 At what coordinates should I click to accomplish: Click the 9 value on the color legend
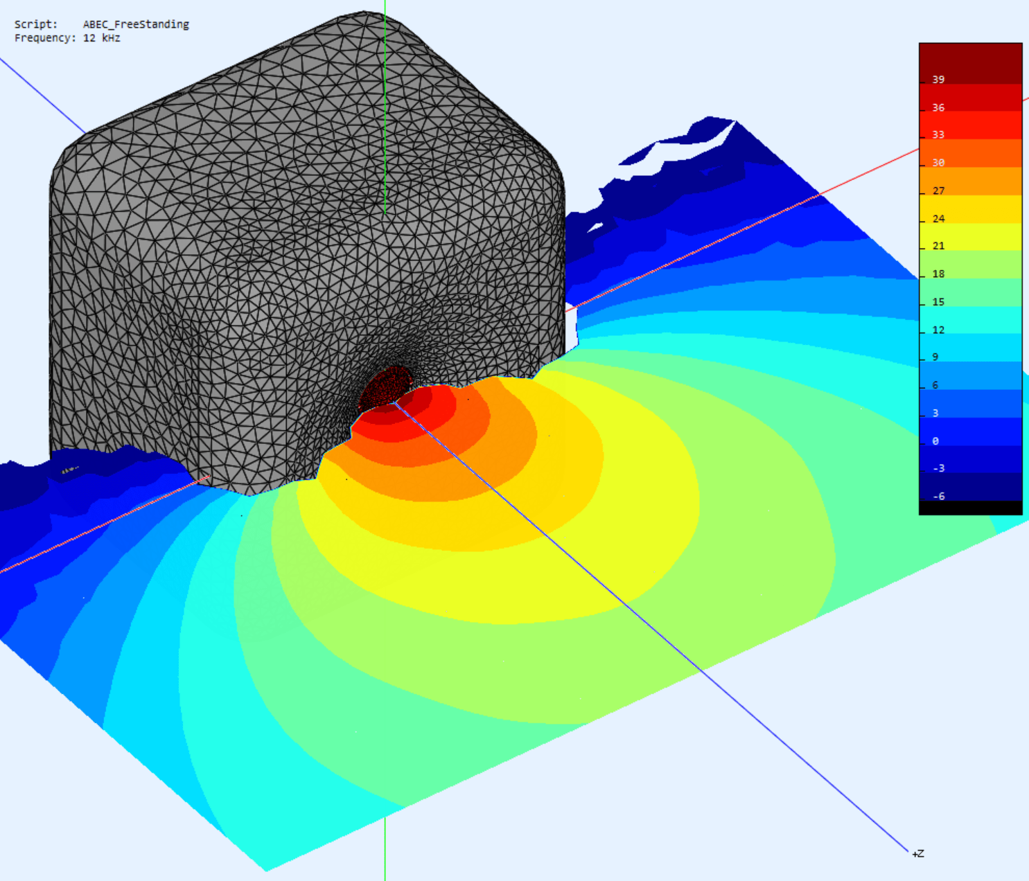coord(935,357)
